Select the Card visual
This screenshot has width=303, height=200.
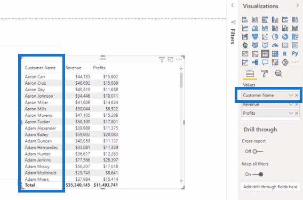(285, 45)
